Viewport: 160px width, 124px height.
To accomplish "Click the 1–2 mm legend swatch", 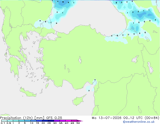I will tap(16, 121).
